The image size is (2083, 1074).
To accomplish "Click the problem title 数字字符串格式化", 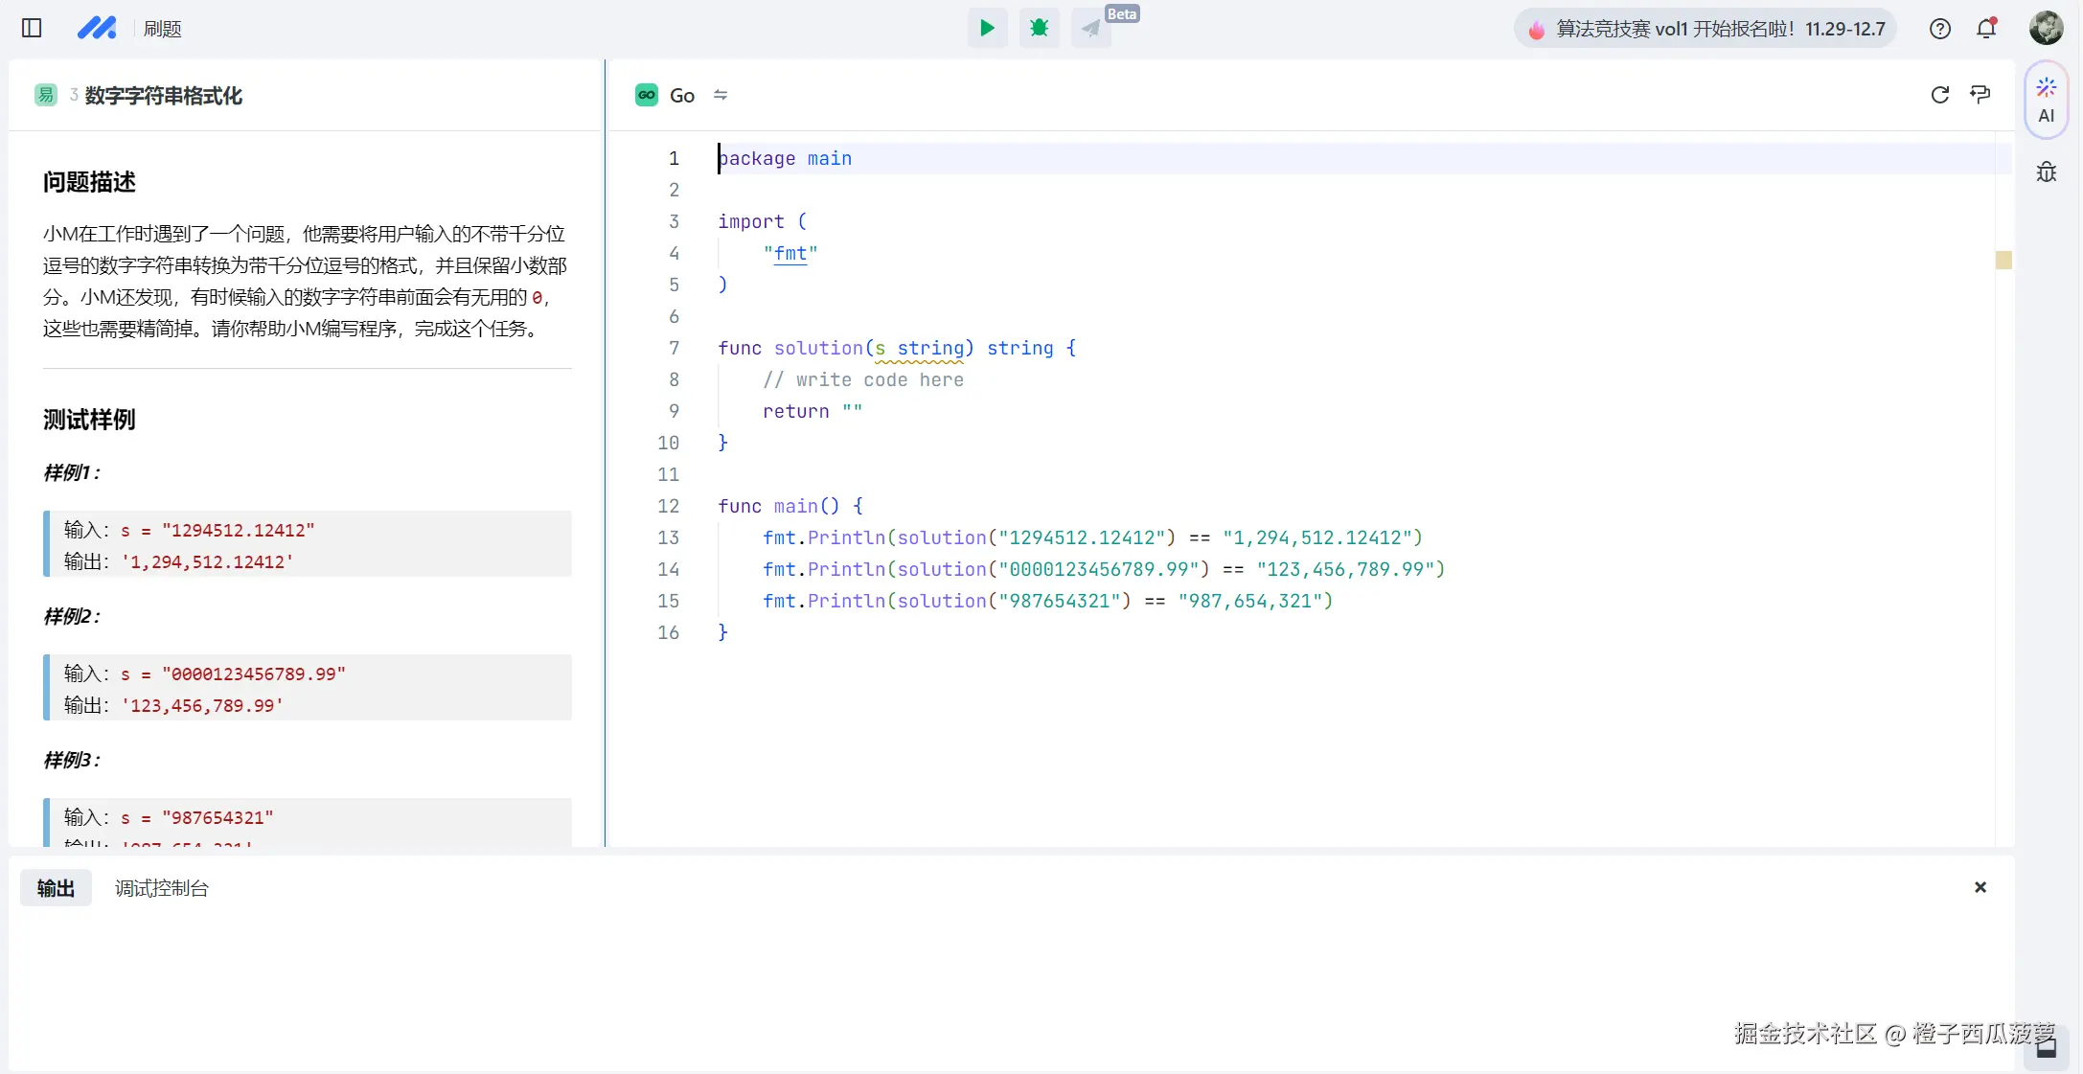I will coord(163,96).
